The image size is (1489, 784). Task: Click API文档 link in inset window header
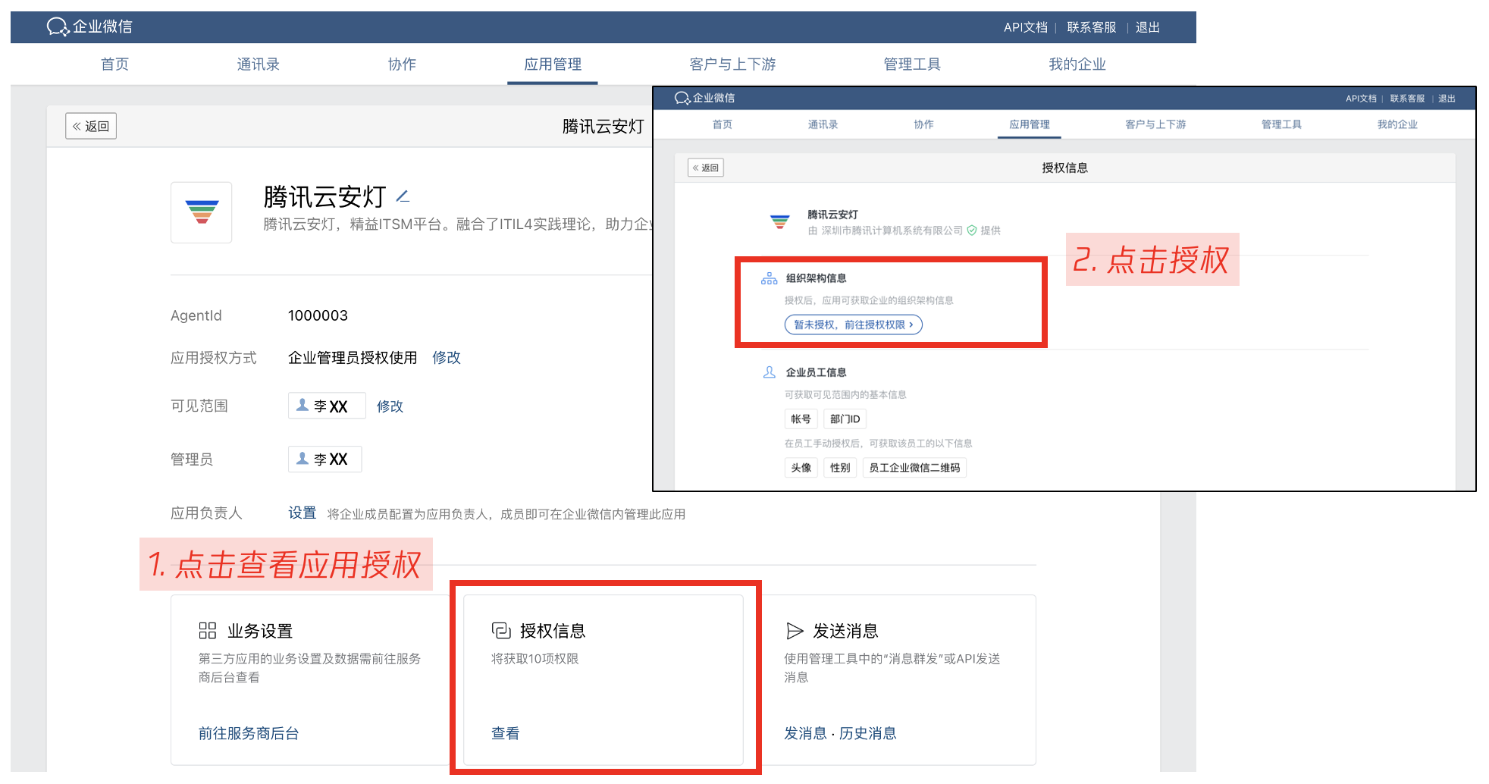(1361, 99)
